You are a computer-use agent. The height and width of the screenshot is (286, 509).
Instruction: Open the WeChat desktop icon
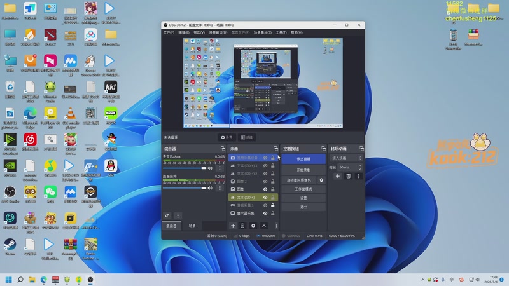[50, 194]
